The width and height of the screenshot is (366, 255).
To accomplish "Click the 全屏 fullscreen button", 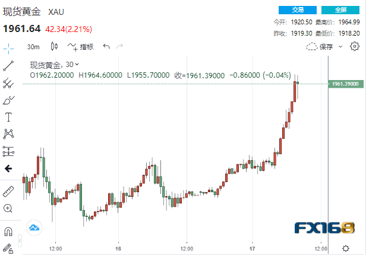I will point(341,10).
